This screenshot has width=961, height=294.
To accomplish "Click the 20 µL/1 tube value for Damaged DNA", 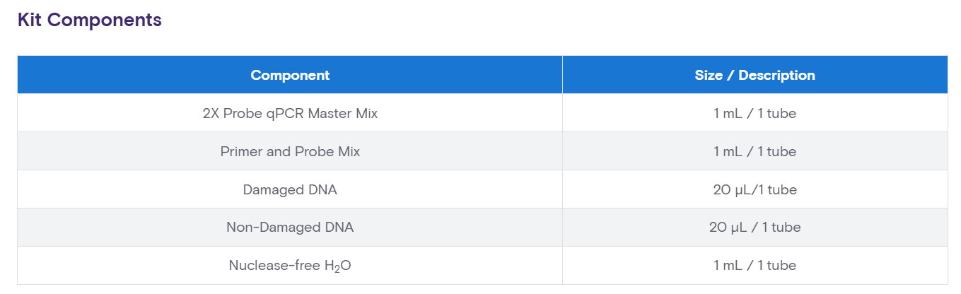I will pyautogui.click(x=755, y=189).
